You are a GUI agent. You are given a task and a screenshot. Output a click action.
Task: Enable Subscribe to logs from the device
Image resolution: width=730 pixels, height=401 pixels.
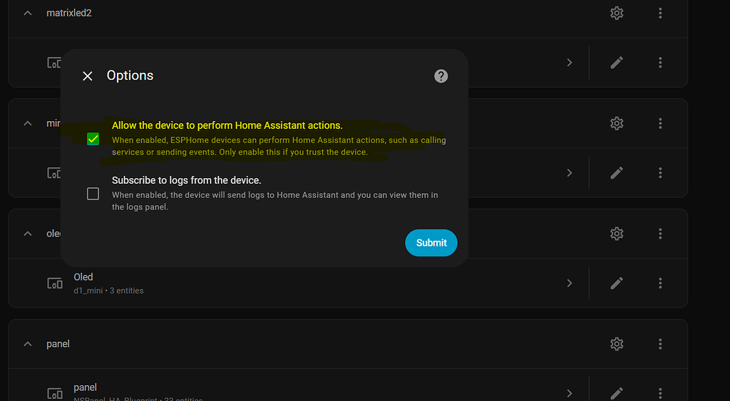[x=93, y=194]
